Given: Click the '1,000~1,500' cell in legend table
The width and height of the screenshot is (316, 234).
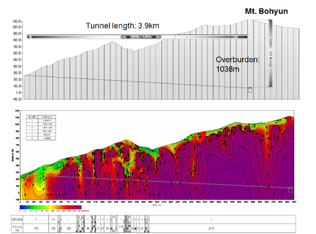Looking at the screenshot, I should click(47, 127).
